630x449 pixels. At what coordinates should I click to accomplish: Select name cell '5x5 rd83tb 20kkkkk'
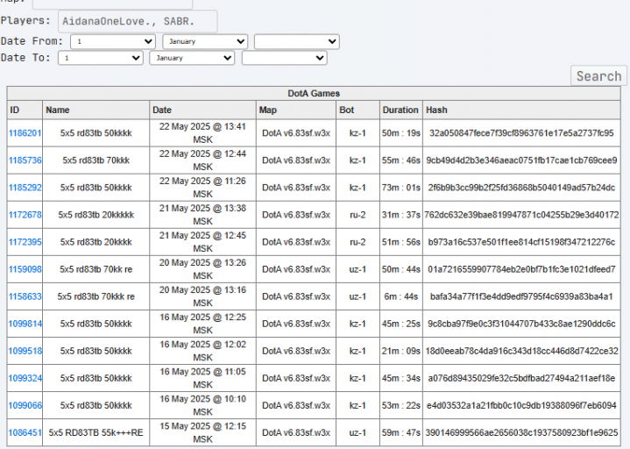tap(96, 215)
